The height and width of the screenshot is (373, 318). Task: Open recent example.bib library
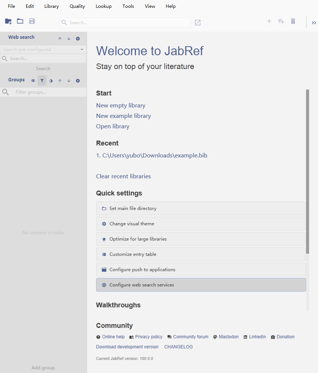click(x=152, y=155)
